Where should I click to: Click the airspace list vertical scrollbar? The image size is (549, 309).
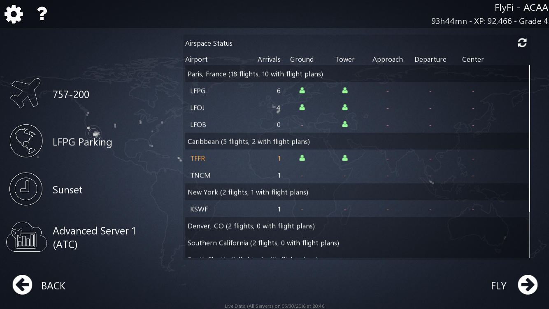pos(530,138)
